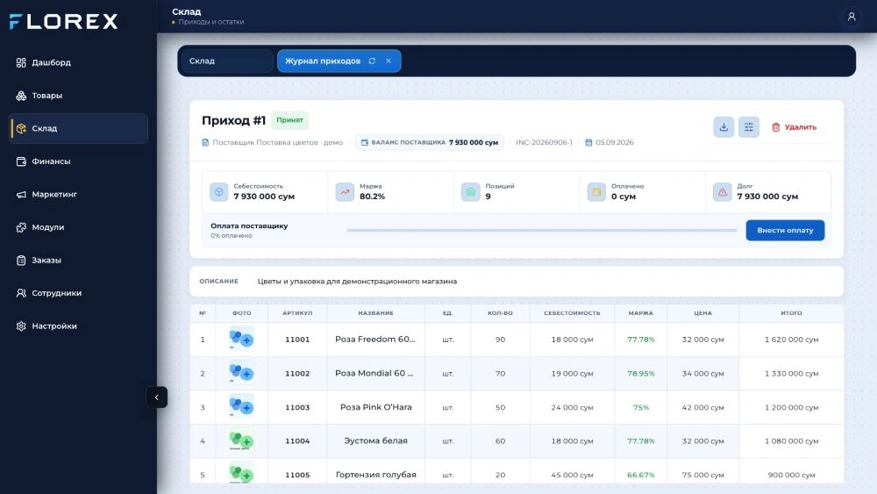This screenshot has height=494, width=877.
Task: Click the Удалить button
Action: pyautogui.click(x=795, y=127)
